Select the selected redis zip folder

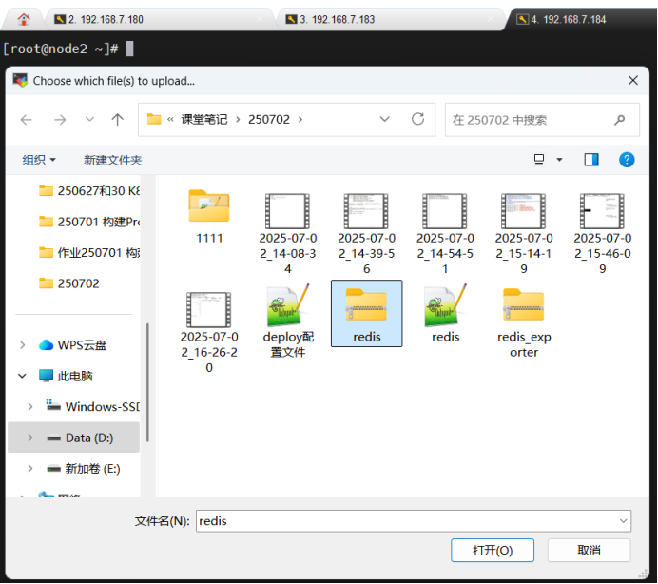(x=366, y=314)
